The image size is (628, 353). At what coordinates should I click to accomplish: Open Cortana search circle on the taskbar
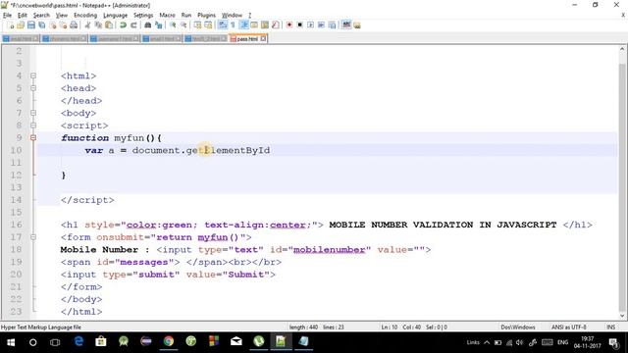[32, 342]
